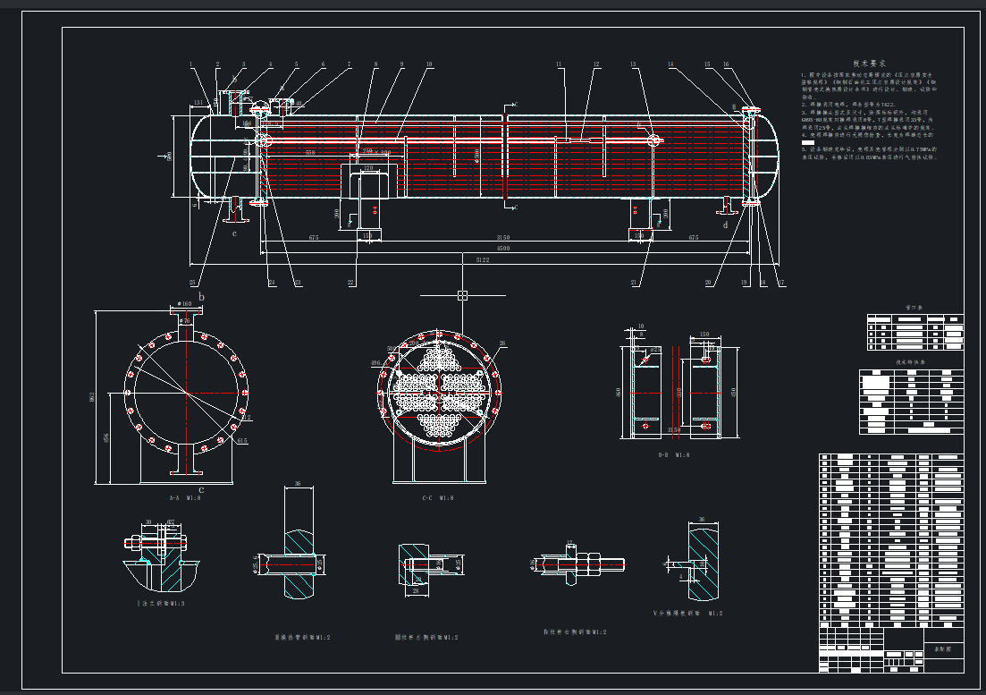The width and height of the screenshot is (986, 695).
Task: Select the 615 leader dimension
Action: [243, 441]
